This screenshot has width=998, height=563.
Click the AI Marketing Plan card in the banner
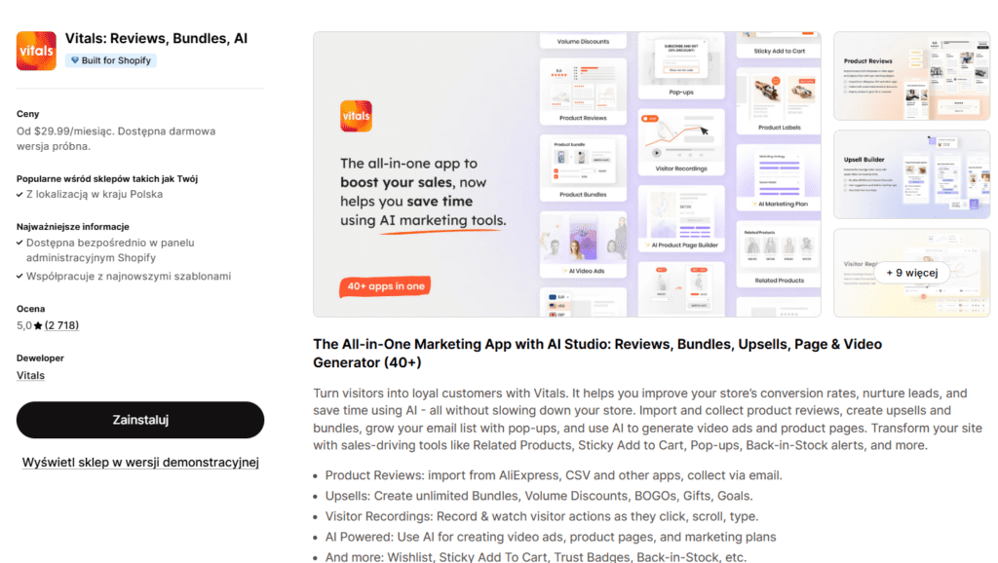click(x=779, y=177)
